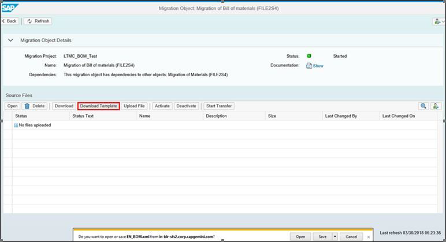This screenshot has width=446, height=242.
Task: Close the download notification bar
Action: pos(369,237)
